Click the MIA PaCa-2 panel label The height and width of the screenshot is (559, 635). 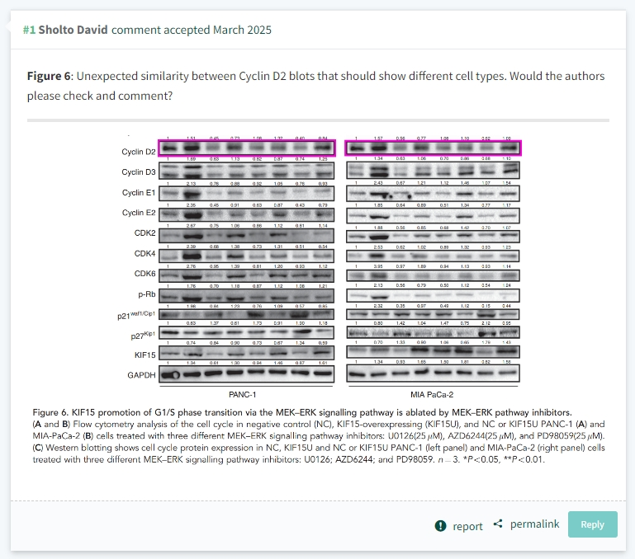pyautogui.click(x=432, y=394)
